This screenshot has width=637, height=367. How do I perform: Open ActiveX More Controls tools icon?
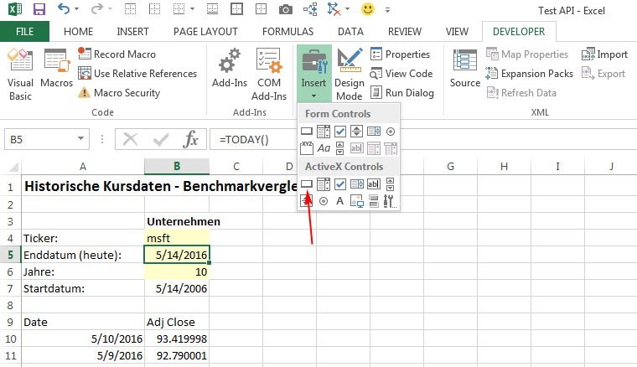[x=390, y=201]
